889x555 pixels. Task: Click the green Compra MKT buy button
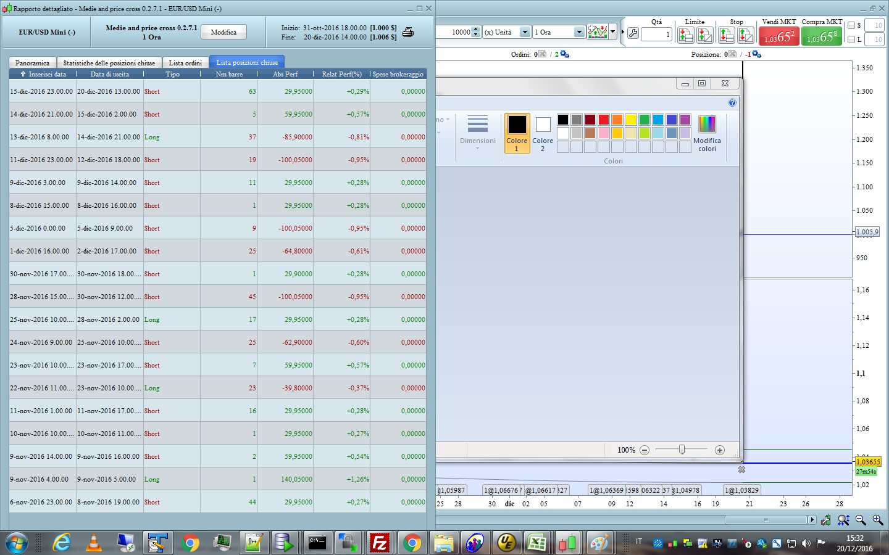822,36
